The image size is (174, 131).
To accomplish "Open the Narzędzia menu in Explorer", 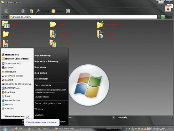I will point(43,6).
